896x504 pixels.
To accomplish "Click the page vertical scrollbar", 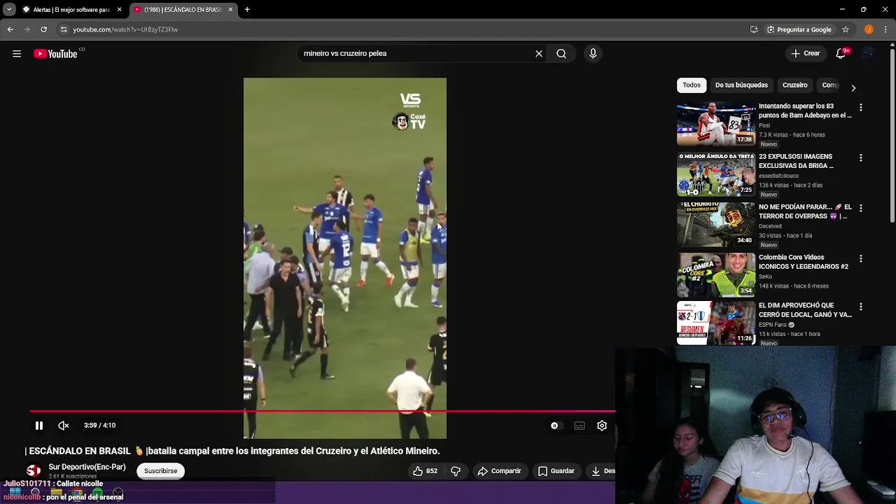I will point(892,136).
